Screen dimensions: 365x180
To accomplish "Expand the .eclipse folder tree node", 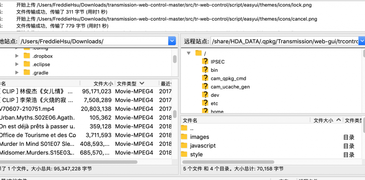I will pyautogui.click(x=17, y=64).
